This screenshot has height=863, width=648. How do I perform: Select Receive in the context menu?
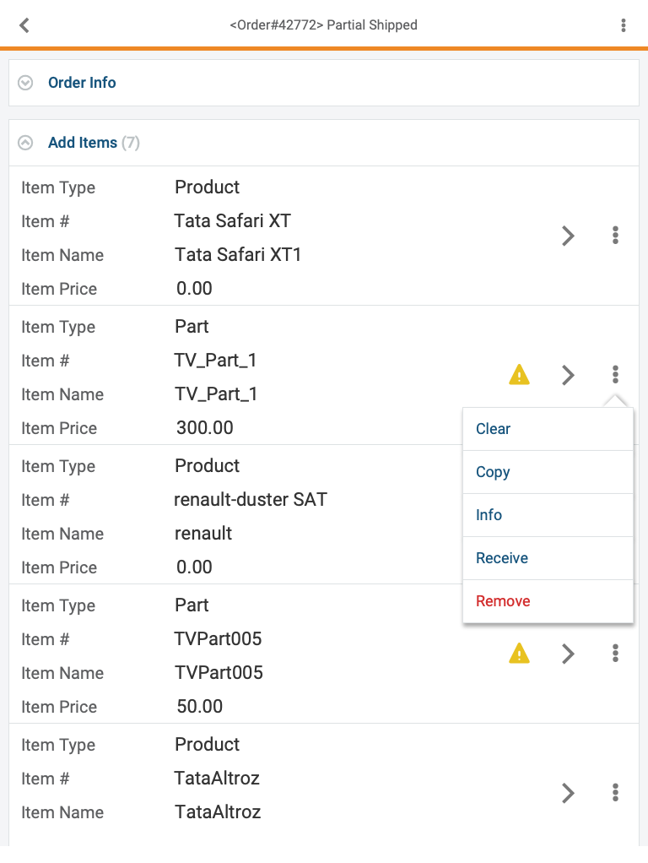(x=548, y=557)
